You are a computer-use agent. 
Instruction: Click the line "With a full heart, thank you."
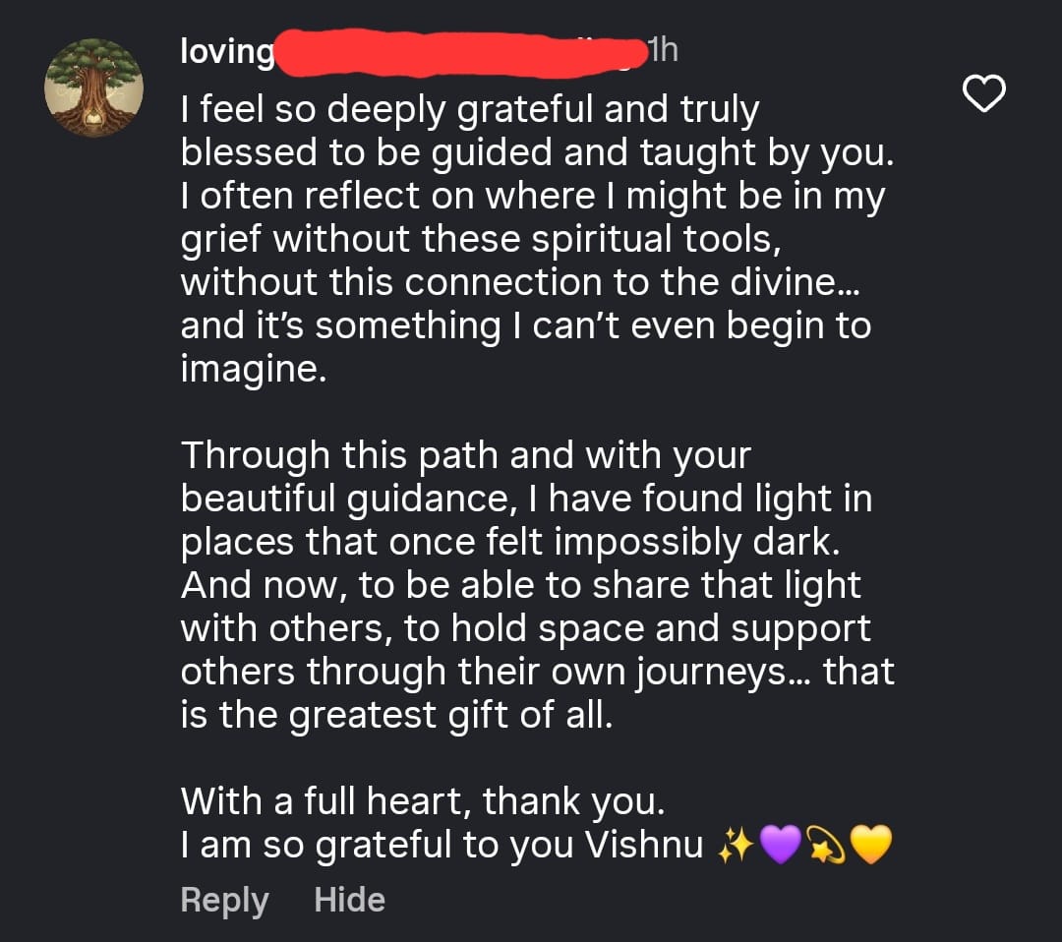pyautogui.click(x=423, y=802)
